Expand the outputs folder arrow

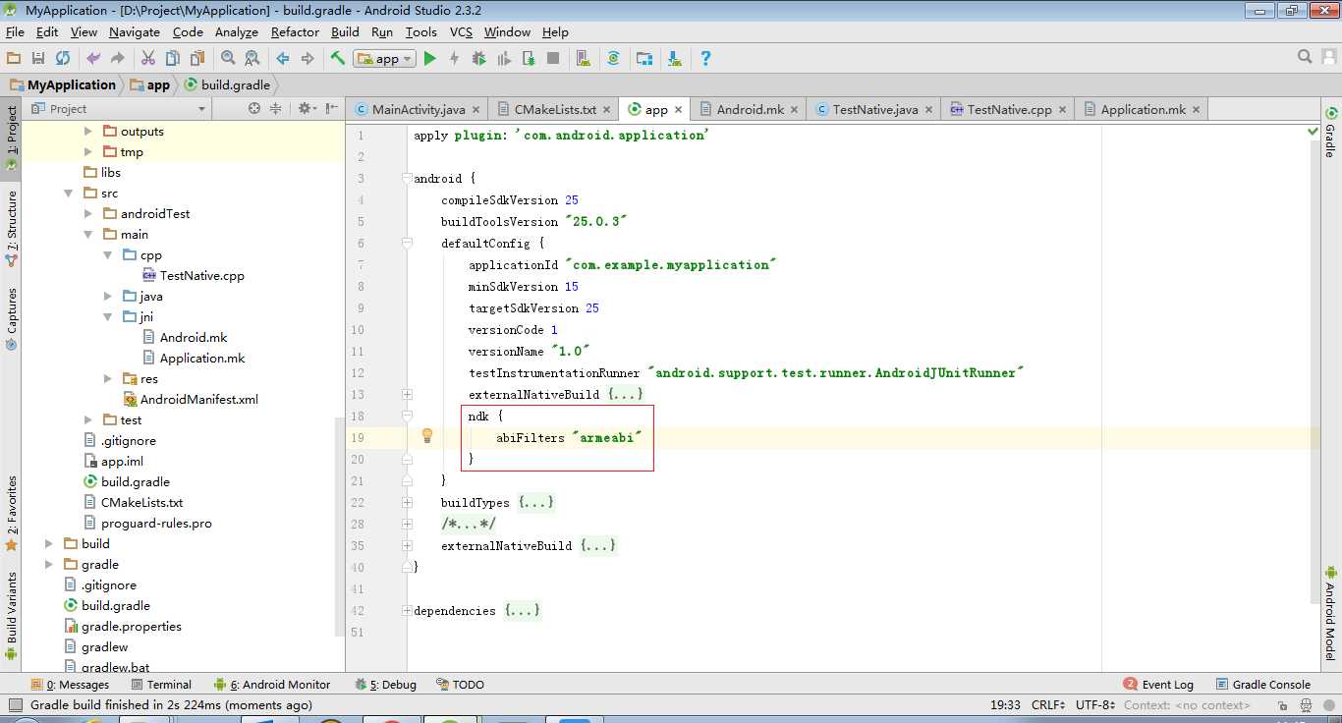tap(87, 132)
